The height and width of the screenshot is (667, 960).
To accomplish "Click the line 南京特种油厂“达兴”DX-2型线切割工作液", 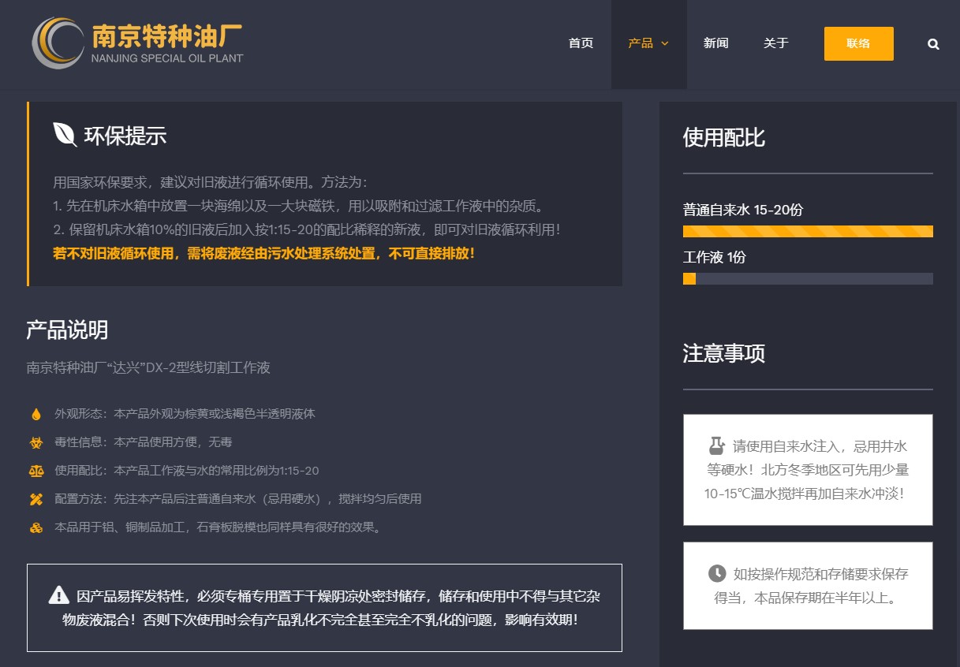I will point(148,368).
